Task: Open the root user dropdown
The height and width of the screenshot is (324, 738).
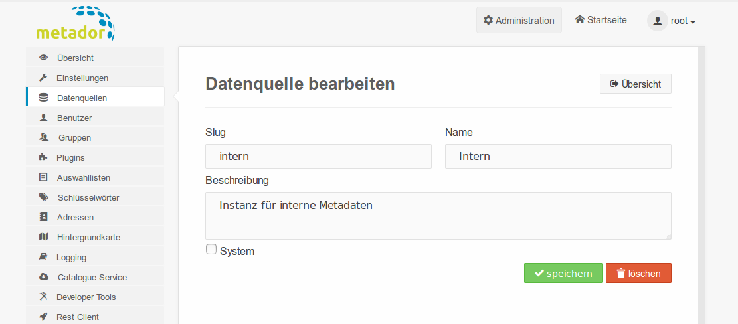Action: (672, 21)
